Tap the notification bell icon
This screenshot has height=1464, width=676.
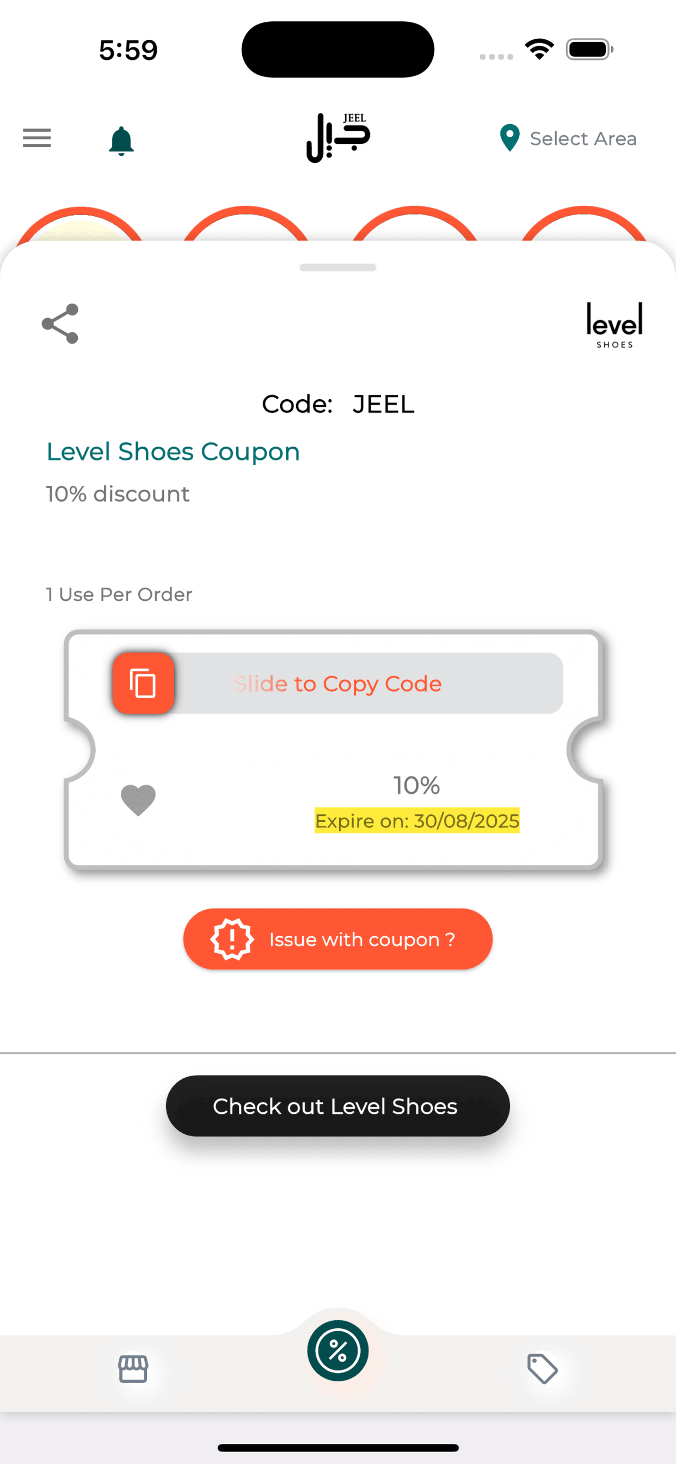[x=121, y=141]
